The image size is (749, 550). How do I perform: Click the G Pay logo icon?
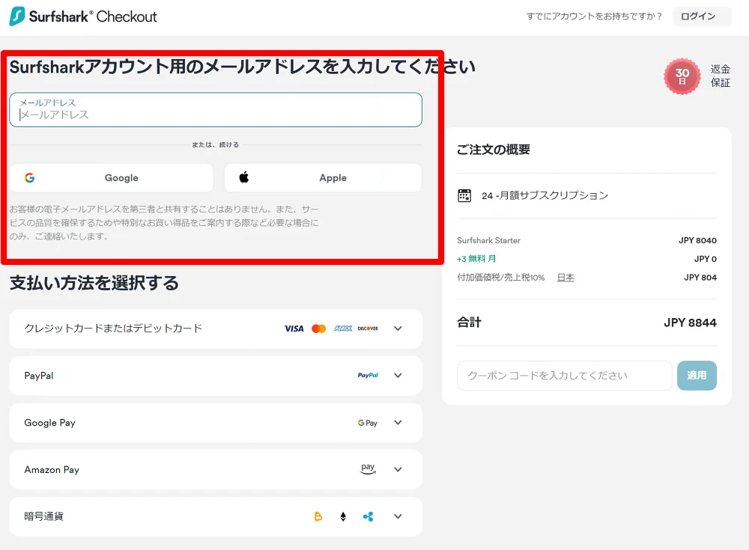[367, 423]
